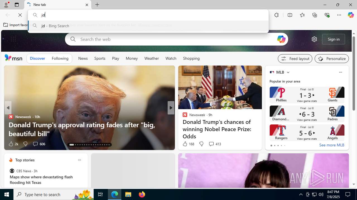
Task: Click the Personalize button
Action: [332, 59]
